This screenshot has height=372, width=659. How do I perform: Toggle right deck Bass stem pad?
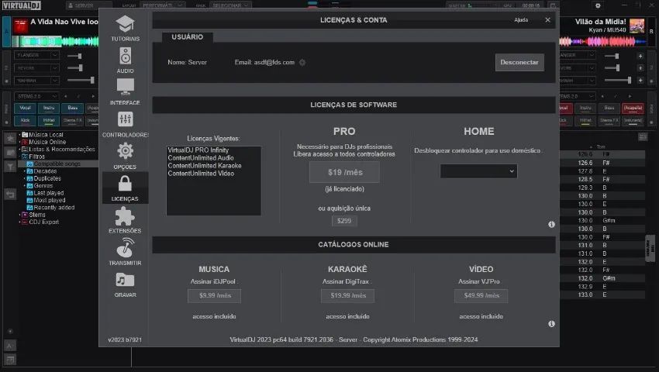[609, 108]
